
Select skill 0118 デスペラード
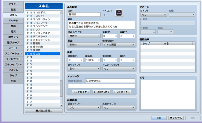[42, 36]
